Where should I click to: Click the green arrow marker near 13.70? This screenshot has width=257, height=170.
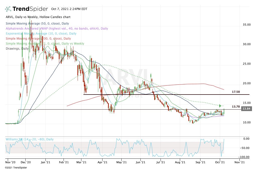[x=220, y=106]
